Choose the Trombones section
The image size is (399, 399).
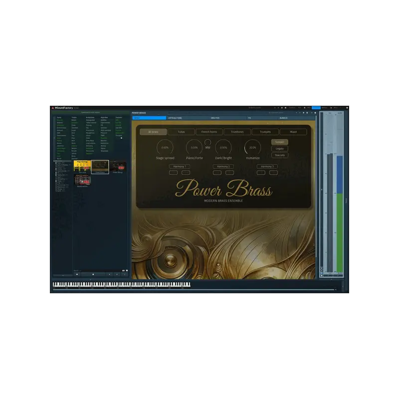pyautogui.click(x=237, y=132)
